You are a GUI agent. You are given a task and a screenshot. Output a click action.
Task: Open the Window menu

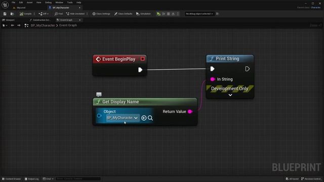[x=59, y=3]
